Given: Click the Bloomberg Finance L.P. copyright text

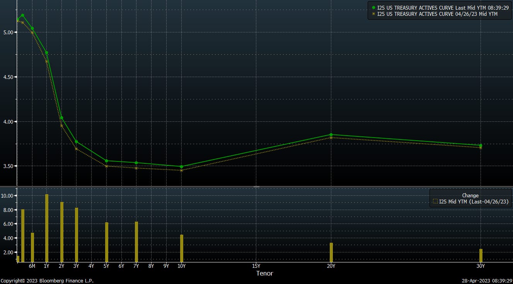Looking at the screenshot, I should pyautogui.click(x=47, y=281).
